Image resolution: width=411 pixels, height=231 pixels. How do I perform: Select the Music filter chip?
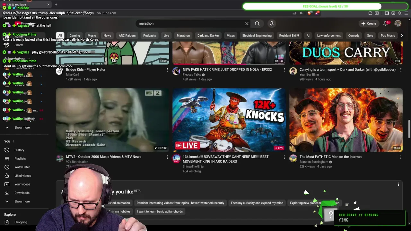coord(92,36)
